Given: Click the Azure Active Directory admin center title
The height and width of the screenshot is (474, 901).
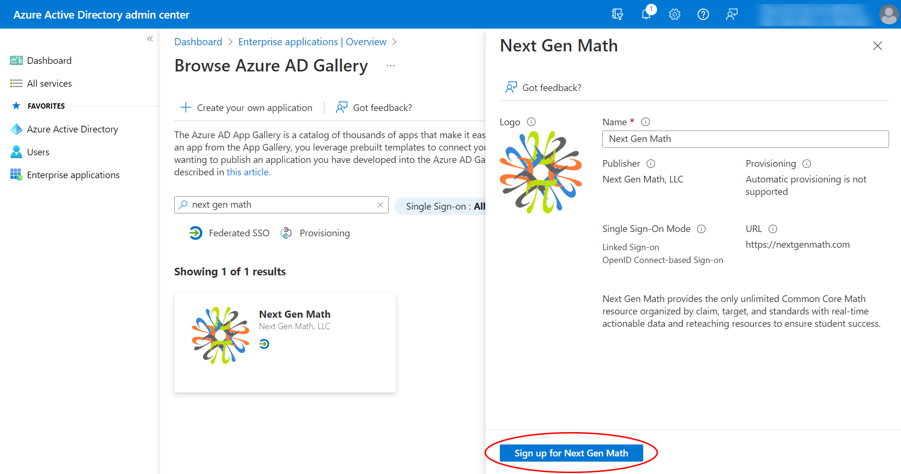Looking at the screenshot, I should pyautogui.click(x=101, y=15).
